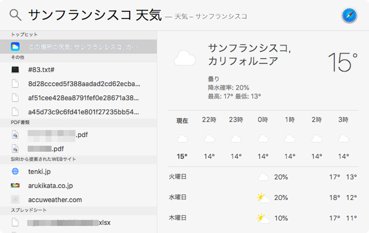
Task: Click the cloud icon under 3時
Action: (x=343, y=138)
